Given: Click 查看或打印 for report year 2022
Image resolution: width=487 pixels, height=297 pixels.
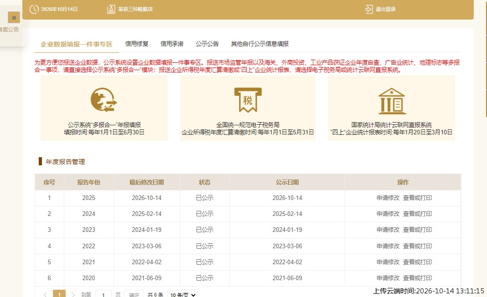Looking at the screenshot, I should (x=417, y=246).
